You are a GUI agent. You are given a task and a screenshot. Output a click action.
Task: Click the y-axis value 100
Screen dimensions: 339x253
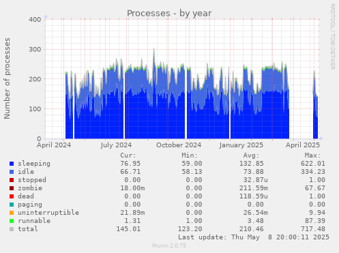(35, 109)
